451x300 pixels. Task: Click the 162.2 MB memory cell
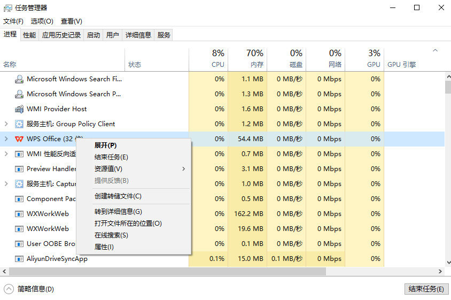[x=247, y=214]
